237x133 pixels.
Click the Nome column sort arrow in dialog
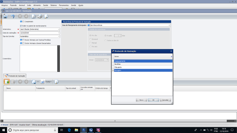coord(171,56)
